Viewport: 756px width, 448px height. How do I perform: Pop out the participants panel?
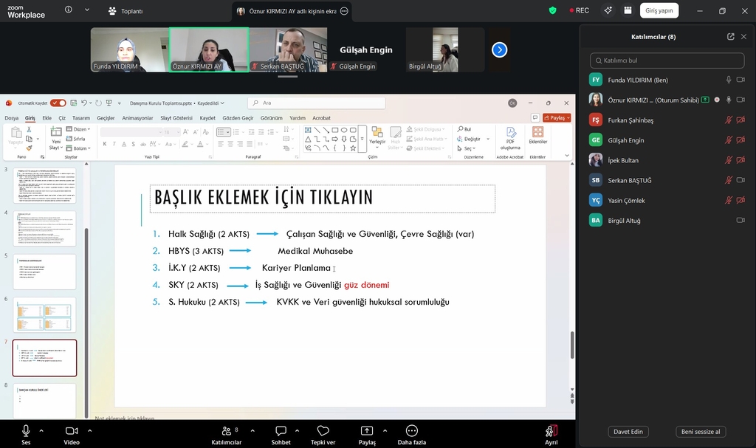730,36
